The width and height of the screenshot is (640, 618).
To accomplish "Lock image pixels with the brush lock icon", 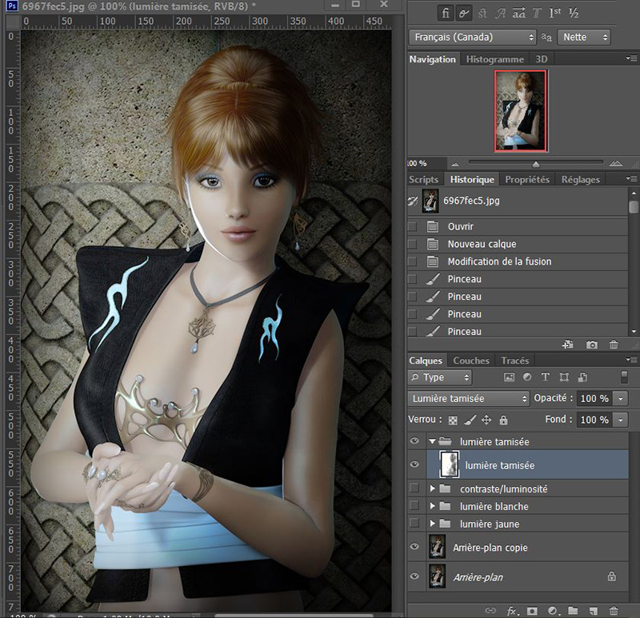I will (x=470, y=420).
